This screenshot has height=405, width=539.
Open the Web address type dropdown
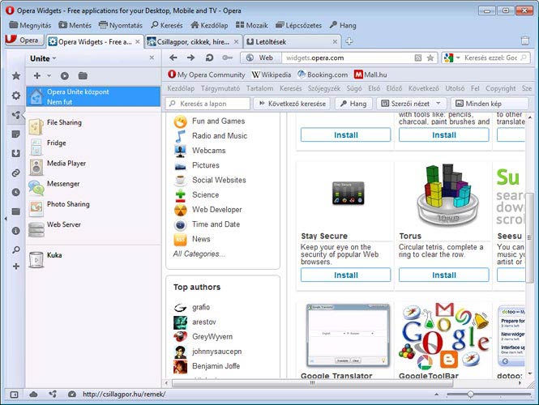pyautogui.click(x=261, y=58)
